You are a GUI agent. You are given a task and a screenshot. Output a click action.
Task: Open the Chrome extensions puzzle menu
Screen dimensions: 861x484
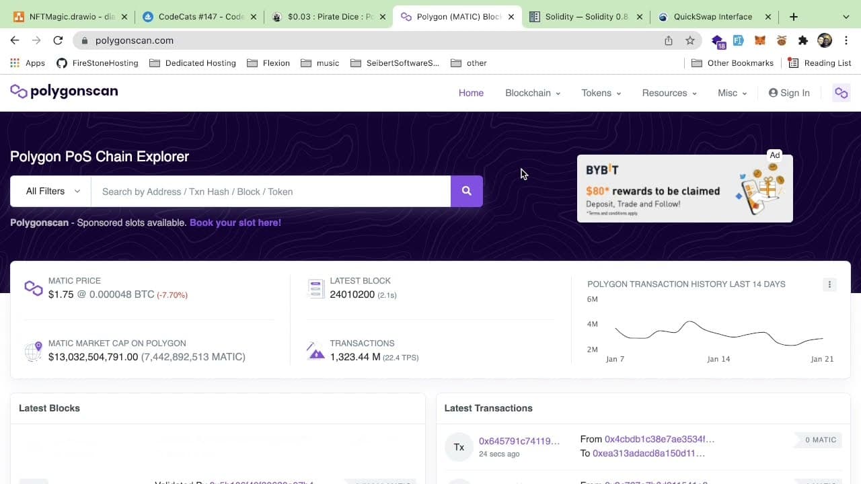click(x=802, y=40)
